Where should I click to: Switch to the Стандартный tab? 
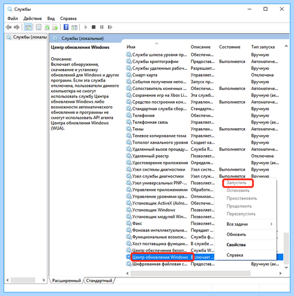tap(99, 280)
